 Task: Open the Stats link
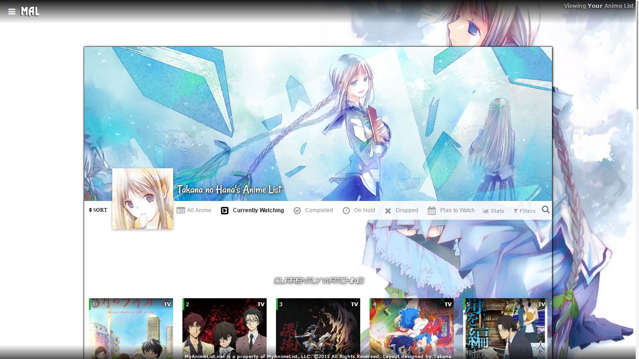[x=494, y=211]
